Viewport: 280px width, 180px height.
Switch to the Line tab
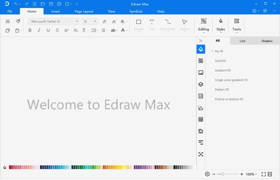242,41
